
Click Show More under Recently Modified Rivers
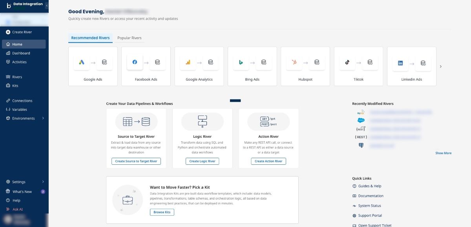pyautogui.click(x=444, y=153)
